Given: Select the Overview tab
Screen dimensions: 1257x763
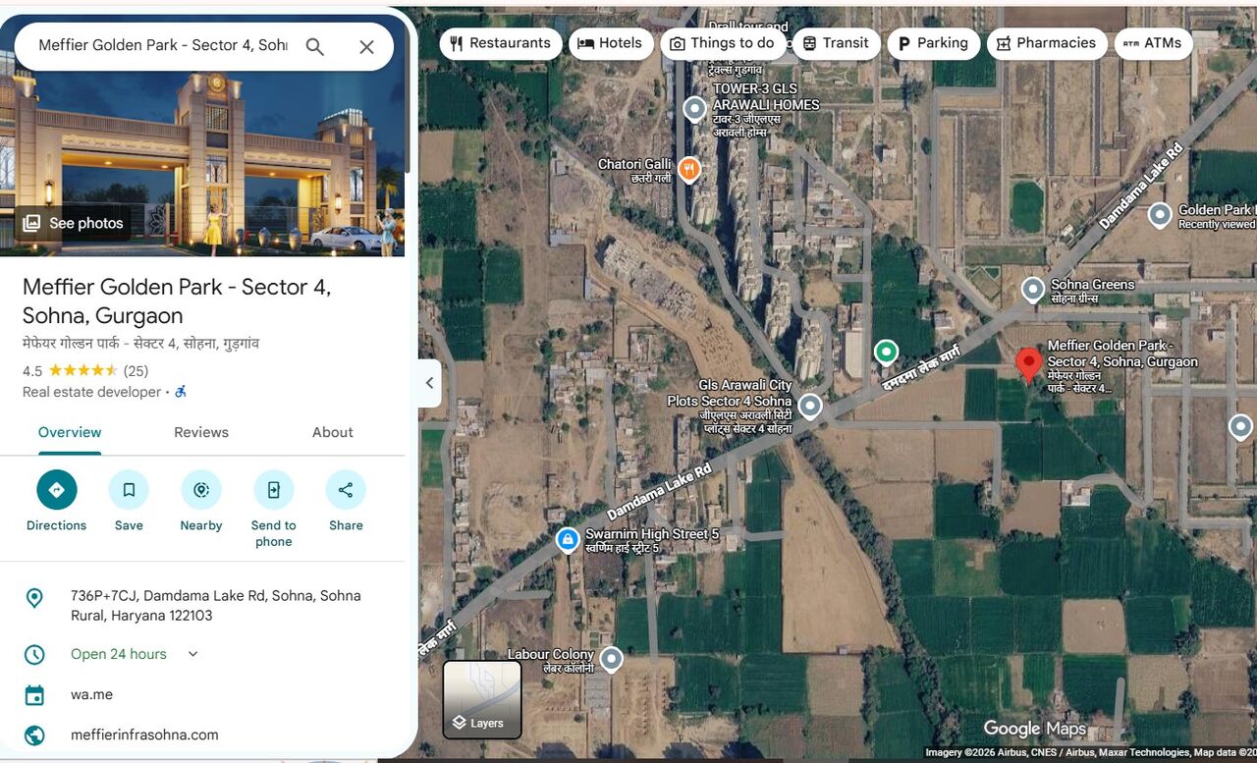Looking at the screenshot, I should click(70, 432).
